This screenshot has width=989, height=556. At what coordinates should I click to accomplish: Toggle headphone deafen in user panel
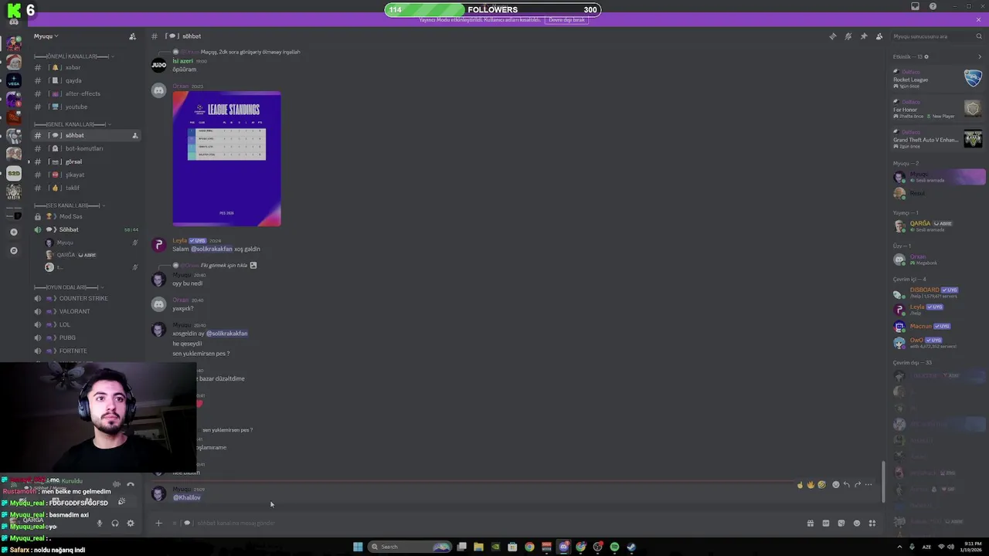(x=115, y=523)
